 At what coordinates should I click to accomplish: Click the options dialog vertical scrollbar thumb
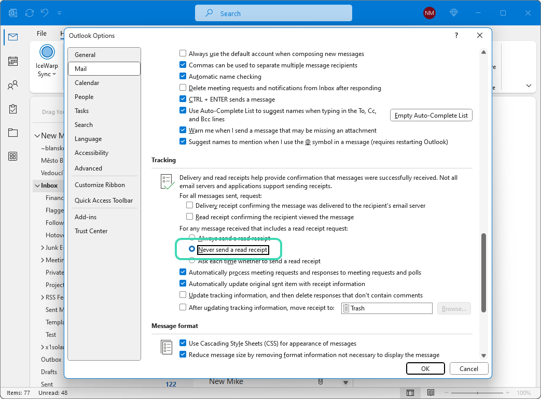[x=483, y=272]
